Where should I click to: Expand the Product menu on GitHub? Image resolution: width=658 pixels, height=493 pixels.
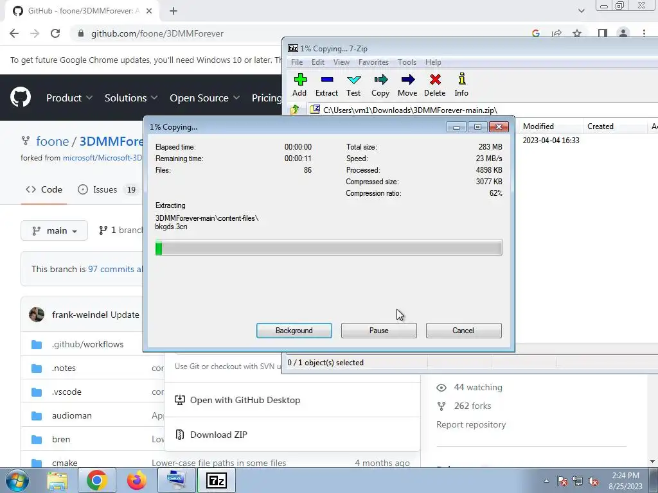(69, 98)
